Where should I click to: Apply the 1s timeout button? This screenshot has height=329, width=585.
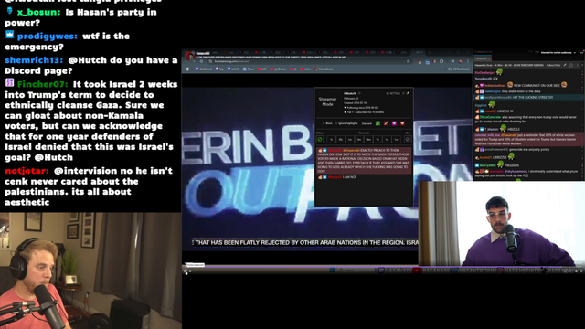pos(331,140)
